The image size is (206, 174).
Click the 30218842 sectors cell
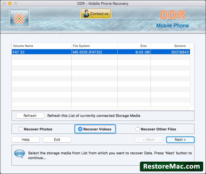[170, 52]
